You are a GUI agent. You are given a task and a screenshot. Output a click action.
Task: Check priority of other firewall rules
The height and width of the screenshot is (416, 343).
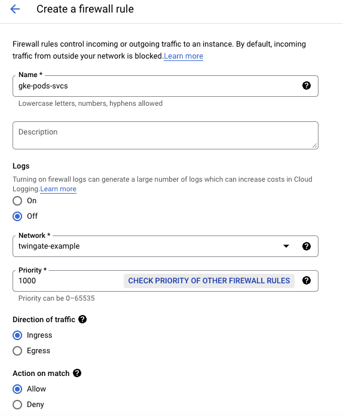pos(209,281)
